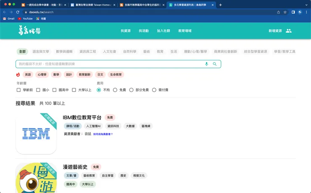Reload the page with the refresh icon
Screen dimensions: 311x193
pyautogui.click(x=18, y=12)
